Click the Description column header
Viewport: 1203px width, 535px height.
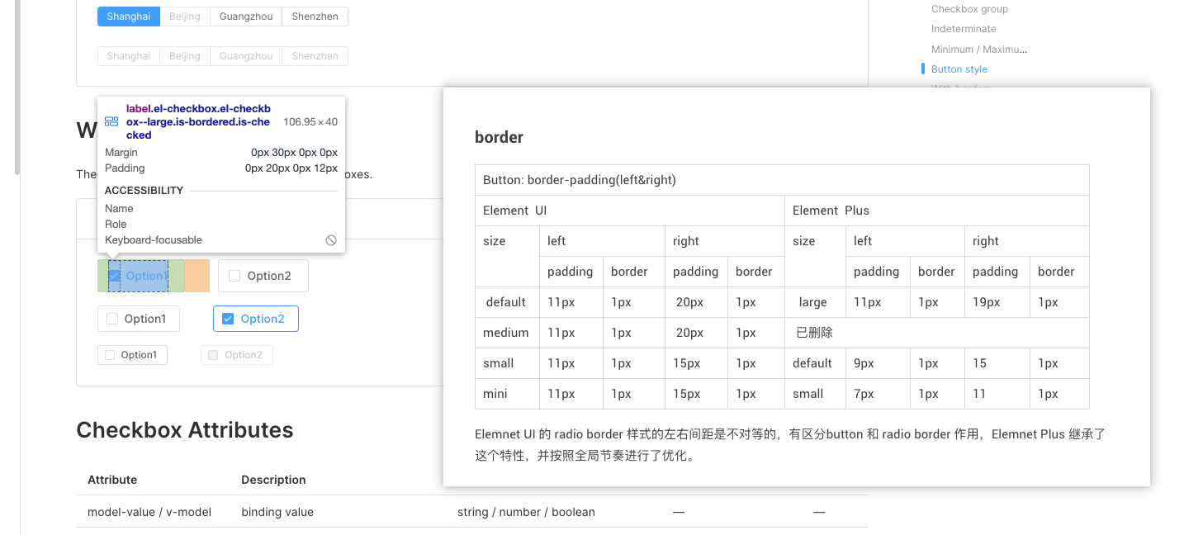click(273, 480)
